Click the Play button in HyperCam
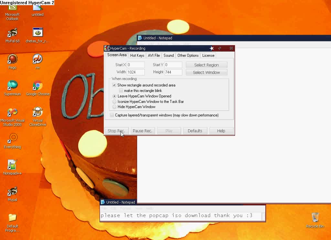This screenshot has width=331, height=240. coord(169,131)
